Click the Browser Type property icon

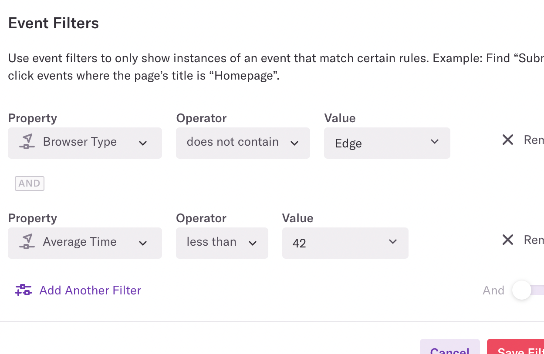click(27, 142)
